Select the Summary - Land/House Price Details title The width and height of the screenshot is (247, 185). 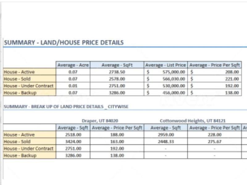(64, 43)
